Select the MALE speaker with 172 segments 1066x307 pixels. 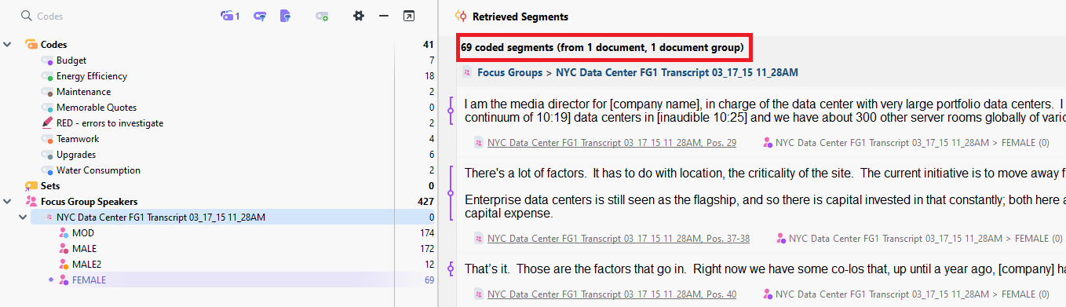click(85, 249)
